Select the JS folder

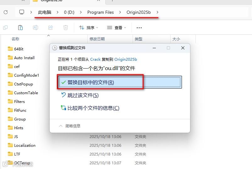tap(16, 136)
